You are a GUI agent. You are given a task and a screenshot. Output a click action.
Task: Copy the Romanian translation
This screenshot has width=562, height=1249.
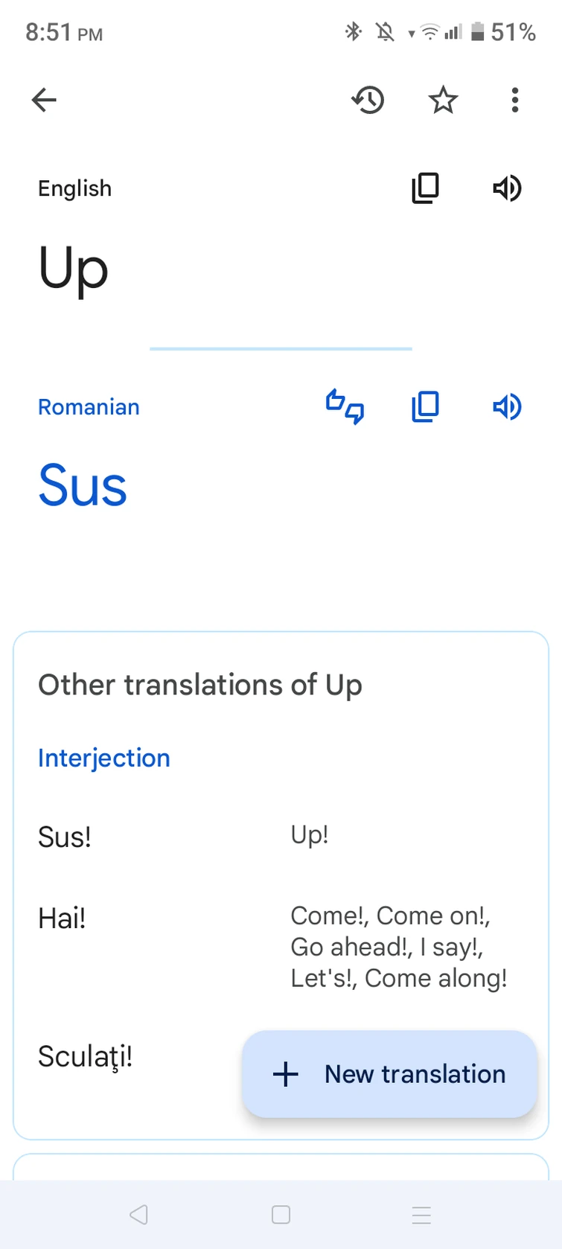pyautogui.click(x=425, y=406)
